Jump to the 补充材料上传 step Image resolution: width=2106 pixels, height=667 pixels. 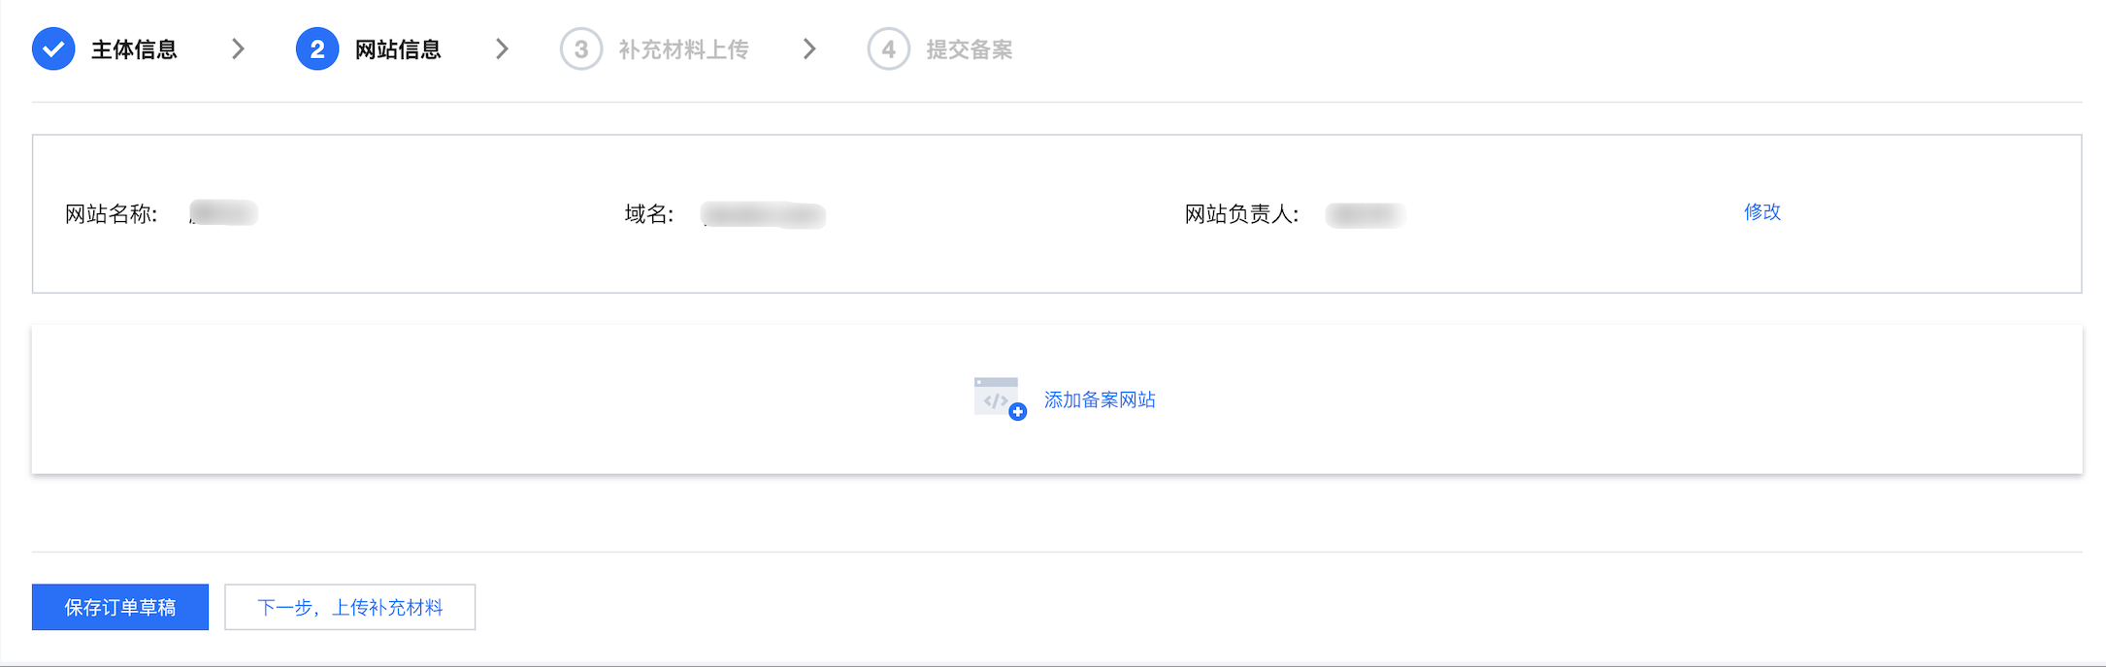point(683,49)
